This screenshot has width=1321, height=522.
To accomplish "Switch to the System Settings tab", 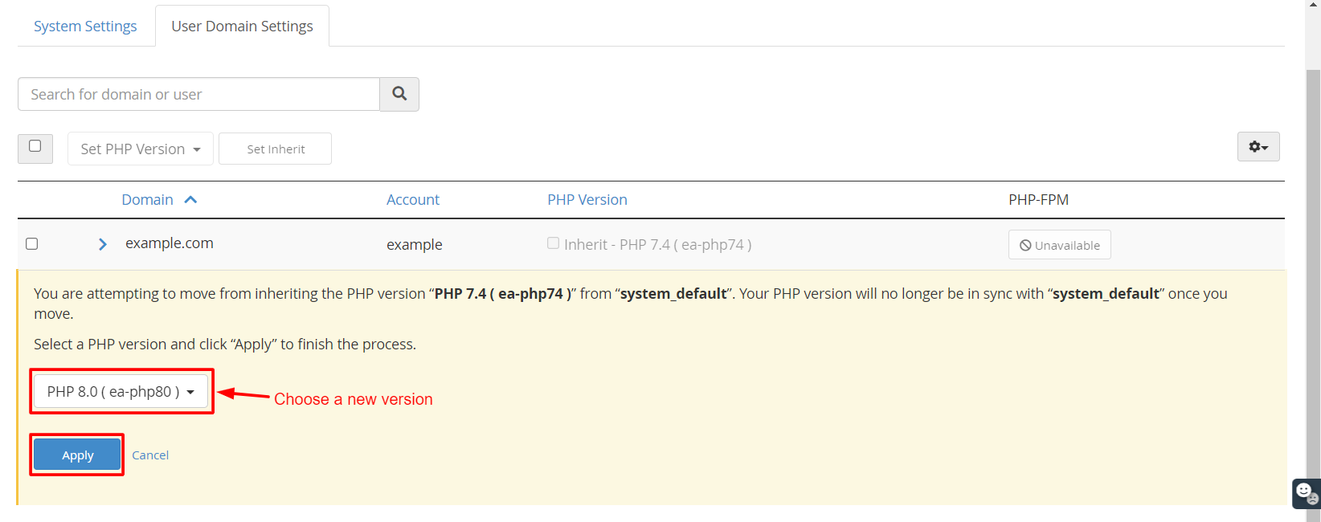I will pyautogui.click(x=85, y=27).
